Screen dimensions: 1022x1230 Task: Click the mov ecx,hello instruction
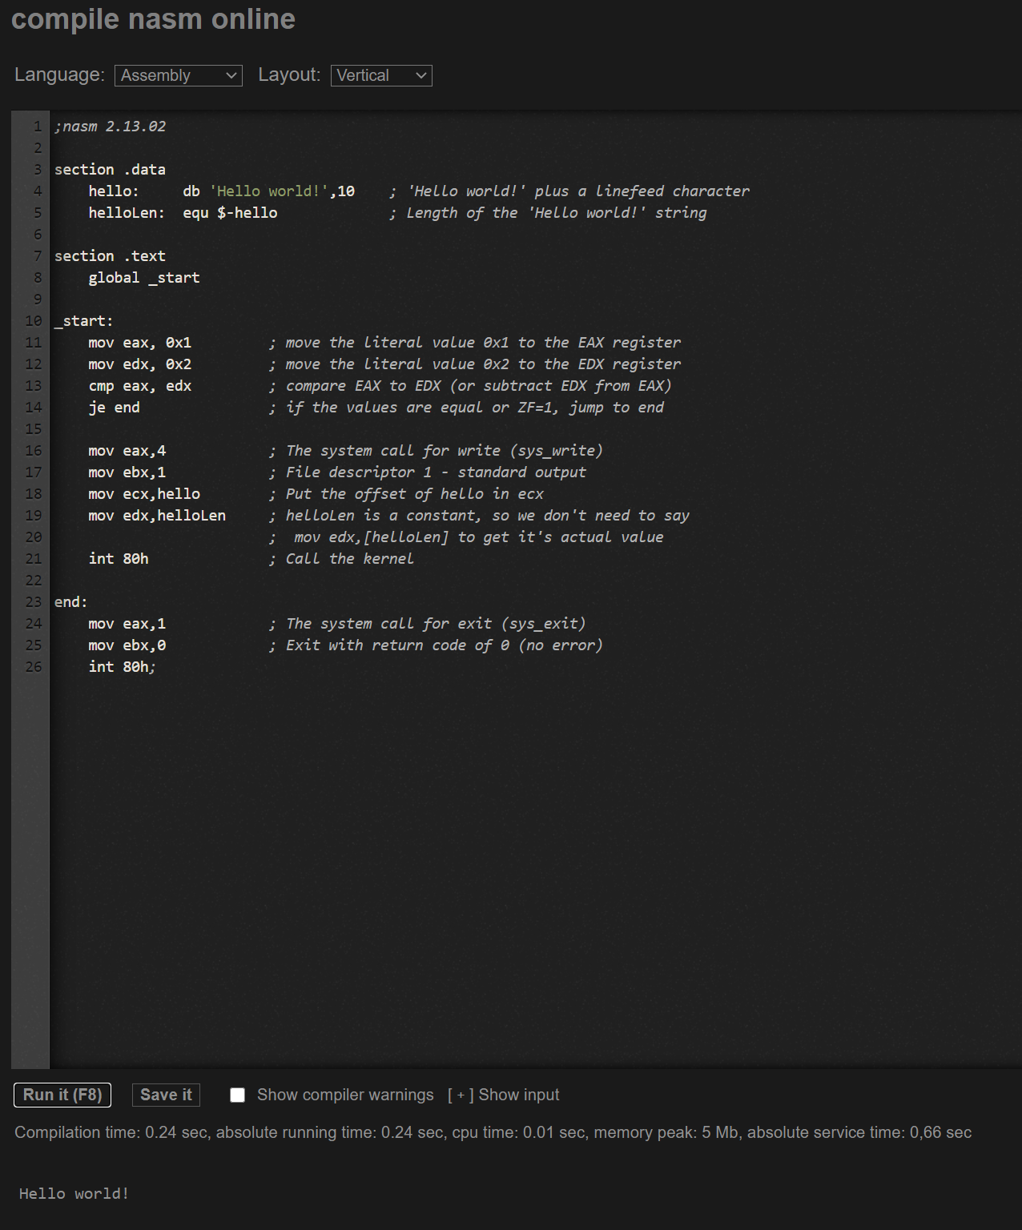[x=144, y=494]
